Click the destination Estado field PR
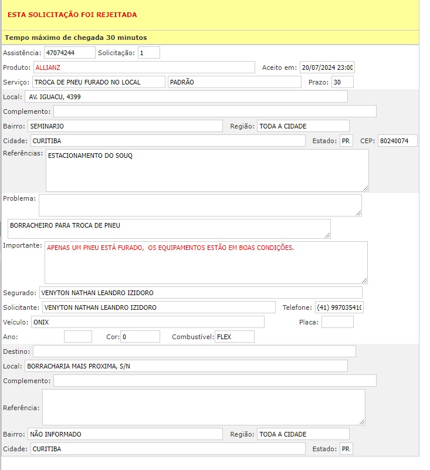The width and height of the screenshot is (430, 470). [x=346, y=449]
